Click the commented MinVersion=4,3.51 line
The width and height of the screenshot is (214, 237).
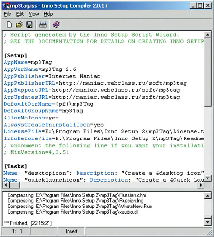pos(37,152)
